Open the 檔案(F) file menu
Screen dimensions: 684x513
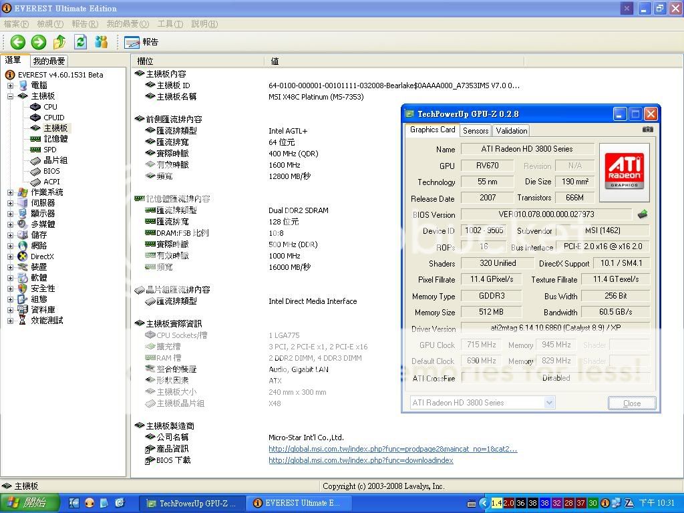[x=16, y=24]
